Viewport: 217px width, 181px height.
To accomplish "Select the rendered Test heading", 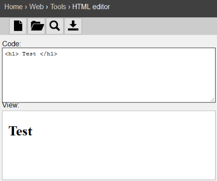I will [21, 131].
